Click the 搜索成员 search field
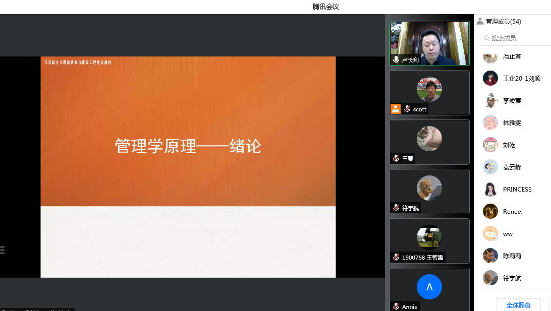This screenshot has width=551, height=311. tap(517, 38)
